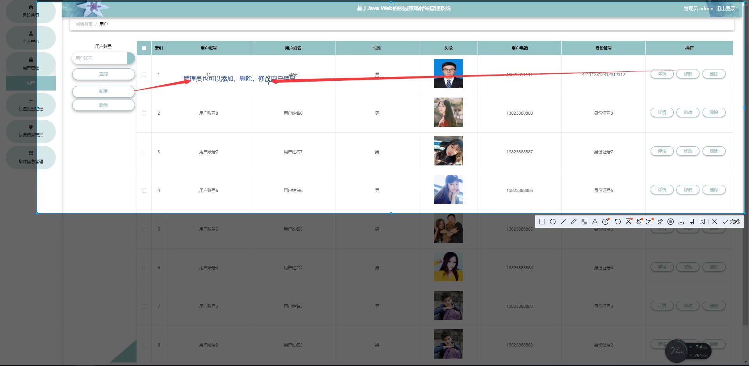This screenshot has height=366, width=749.
Task: Click the 查询 search button
Action: [x=103, y=74]
